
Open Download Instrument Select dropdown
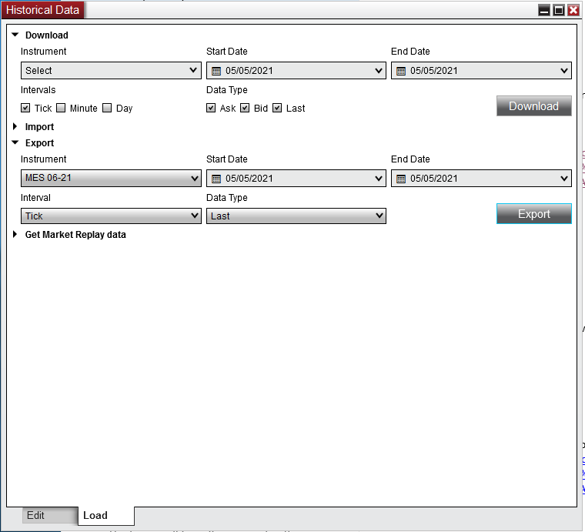tap(111, 71)
